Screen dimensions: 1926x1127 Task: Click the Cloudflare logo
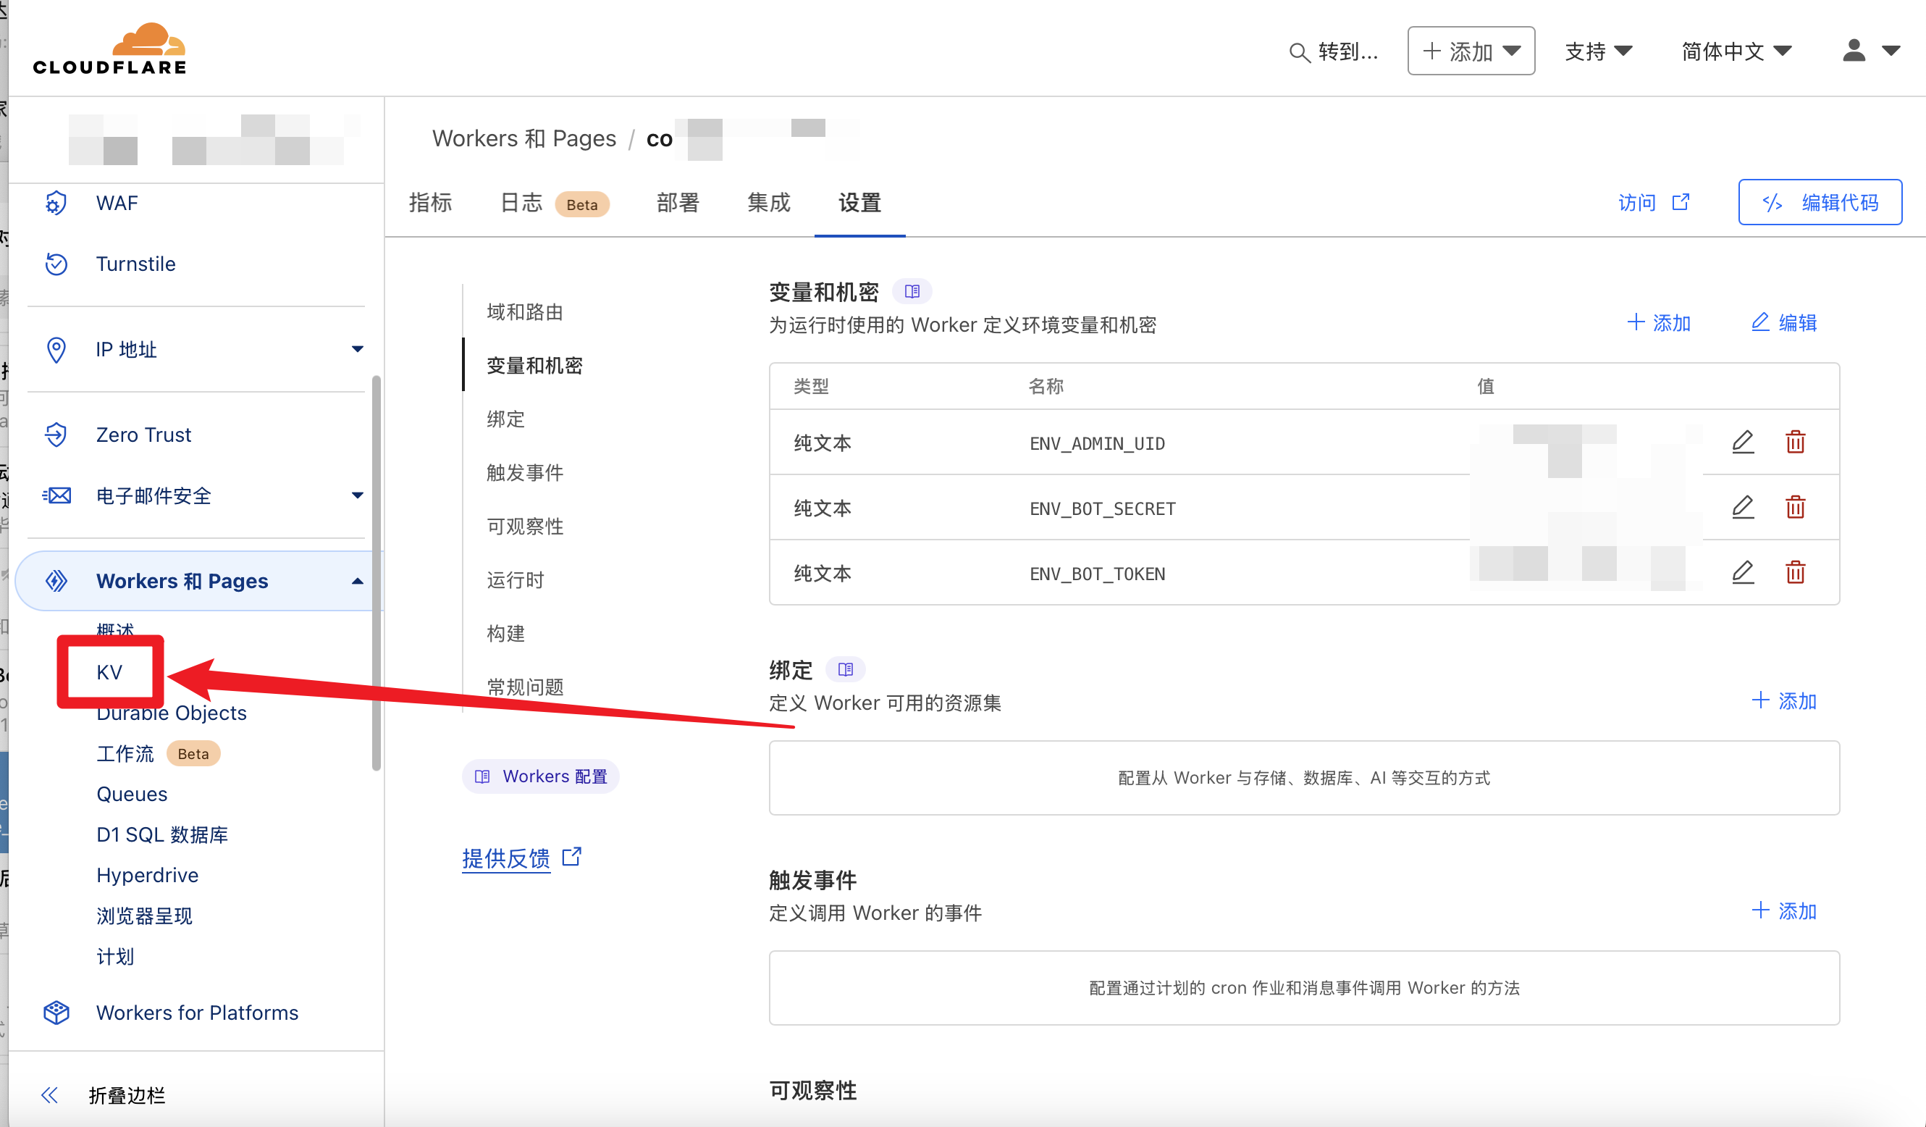click(x=109, y=49)
